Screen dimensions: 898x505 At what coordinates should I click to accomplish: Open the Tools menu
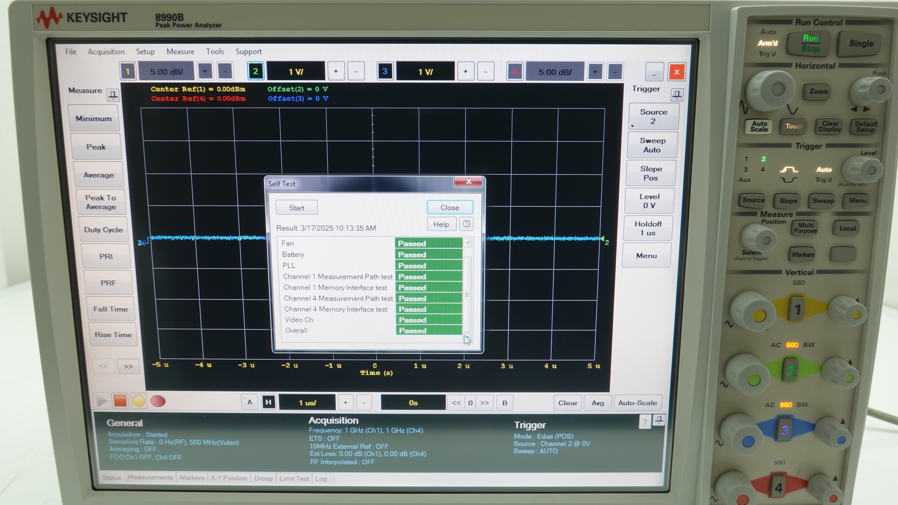(215, 52)
